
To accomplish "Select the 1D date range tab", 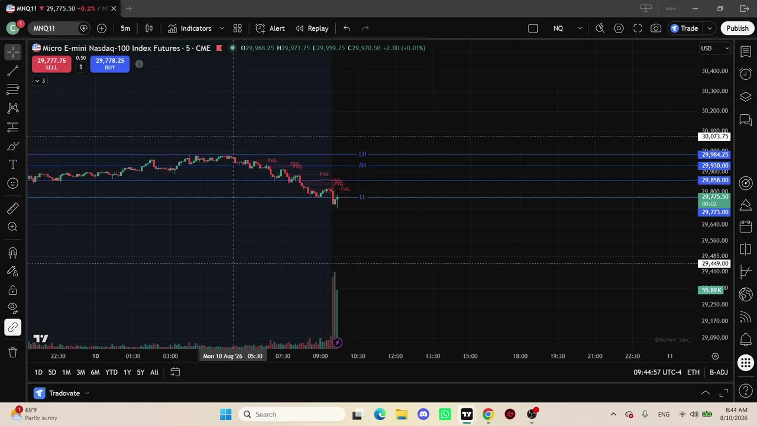I will coord(38,372).
